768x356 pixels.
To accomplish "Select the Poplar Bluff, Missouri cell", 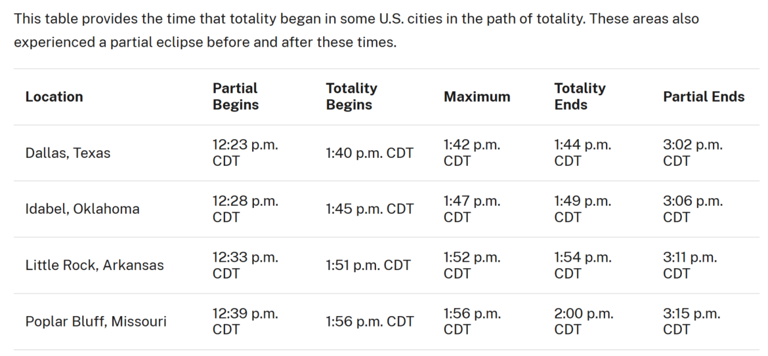I will click(96, 322).
